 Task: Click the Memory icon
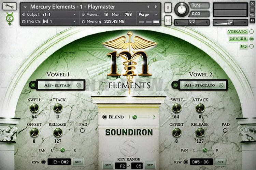pos(83,22)
